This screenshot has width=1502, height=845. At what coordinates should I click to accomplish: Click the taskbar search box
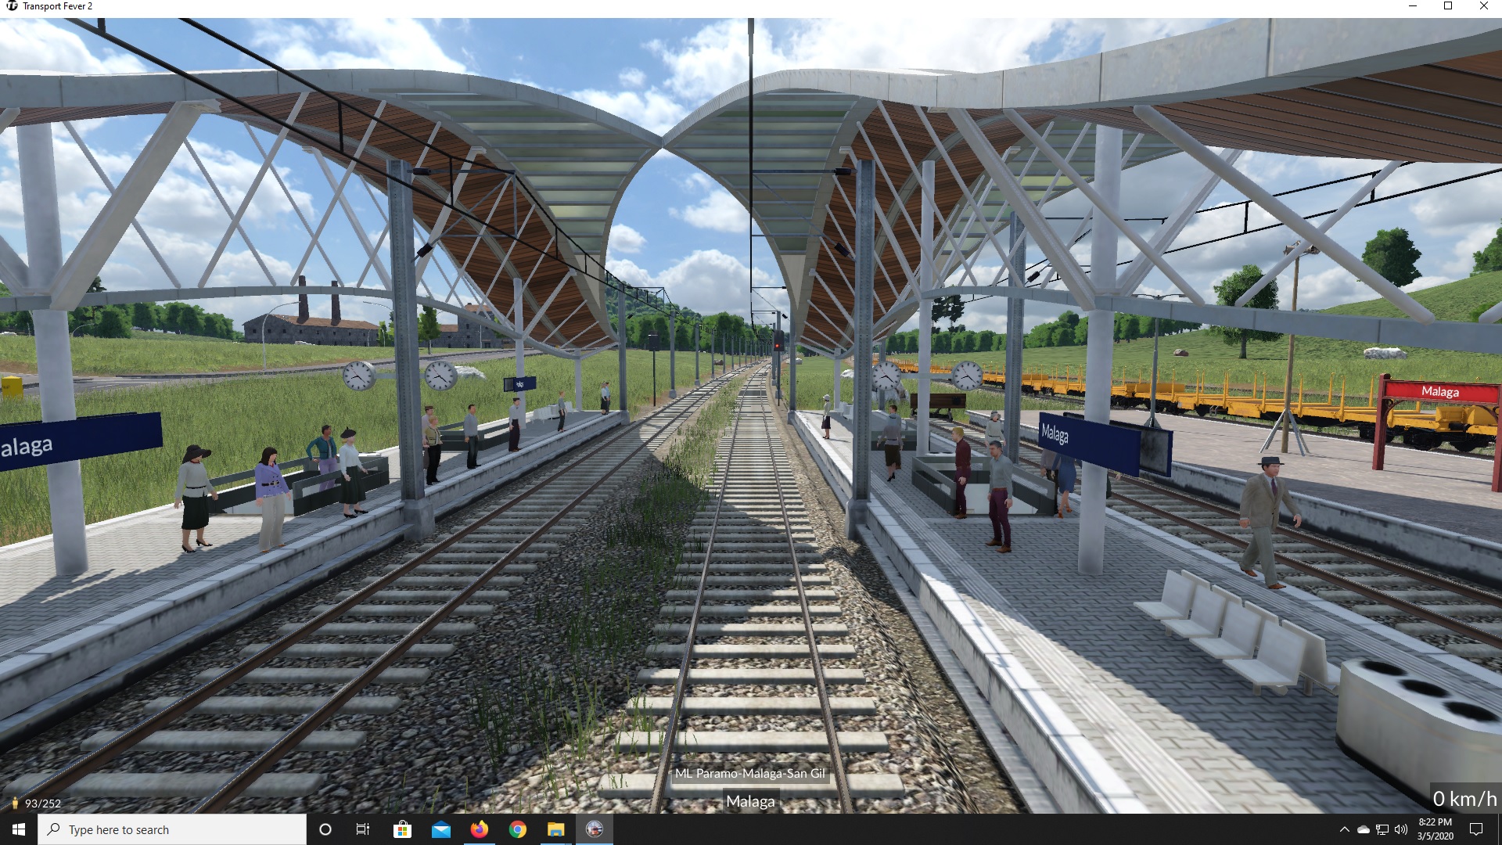172,829
